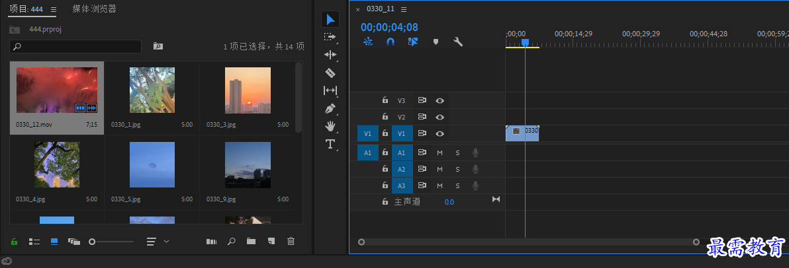Mute the A1 audio track
The width and height of the screenshot is (789, 268).
440,152
